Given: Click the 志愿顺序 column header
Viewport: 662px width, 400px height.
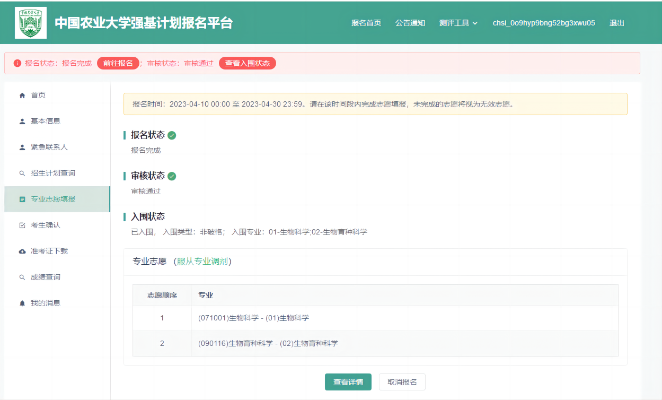Looking at the screenshot, I should click(162, 295).
